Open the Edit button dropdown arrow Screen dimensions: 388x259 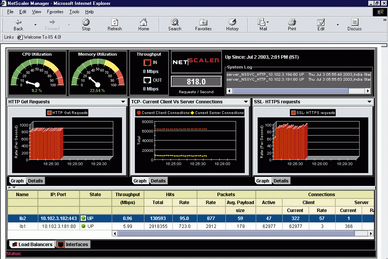click(338, 25)
